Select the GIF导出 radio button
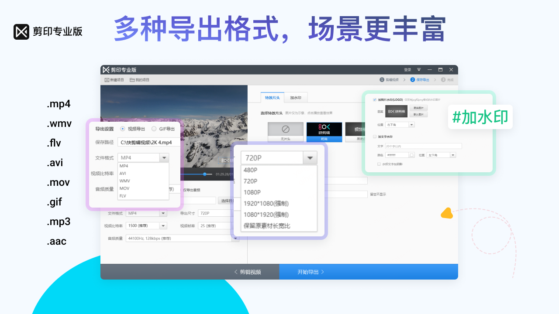 click(x=154, y=129)
